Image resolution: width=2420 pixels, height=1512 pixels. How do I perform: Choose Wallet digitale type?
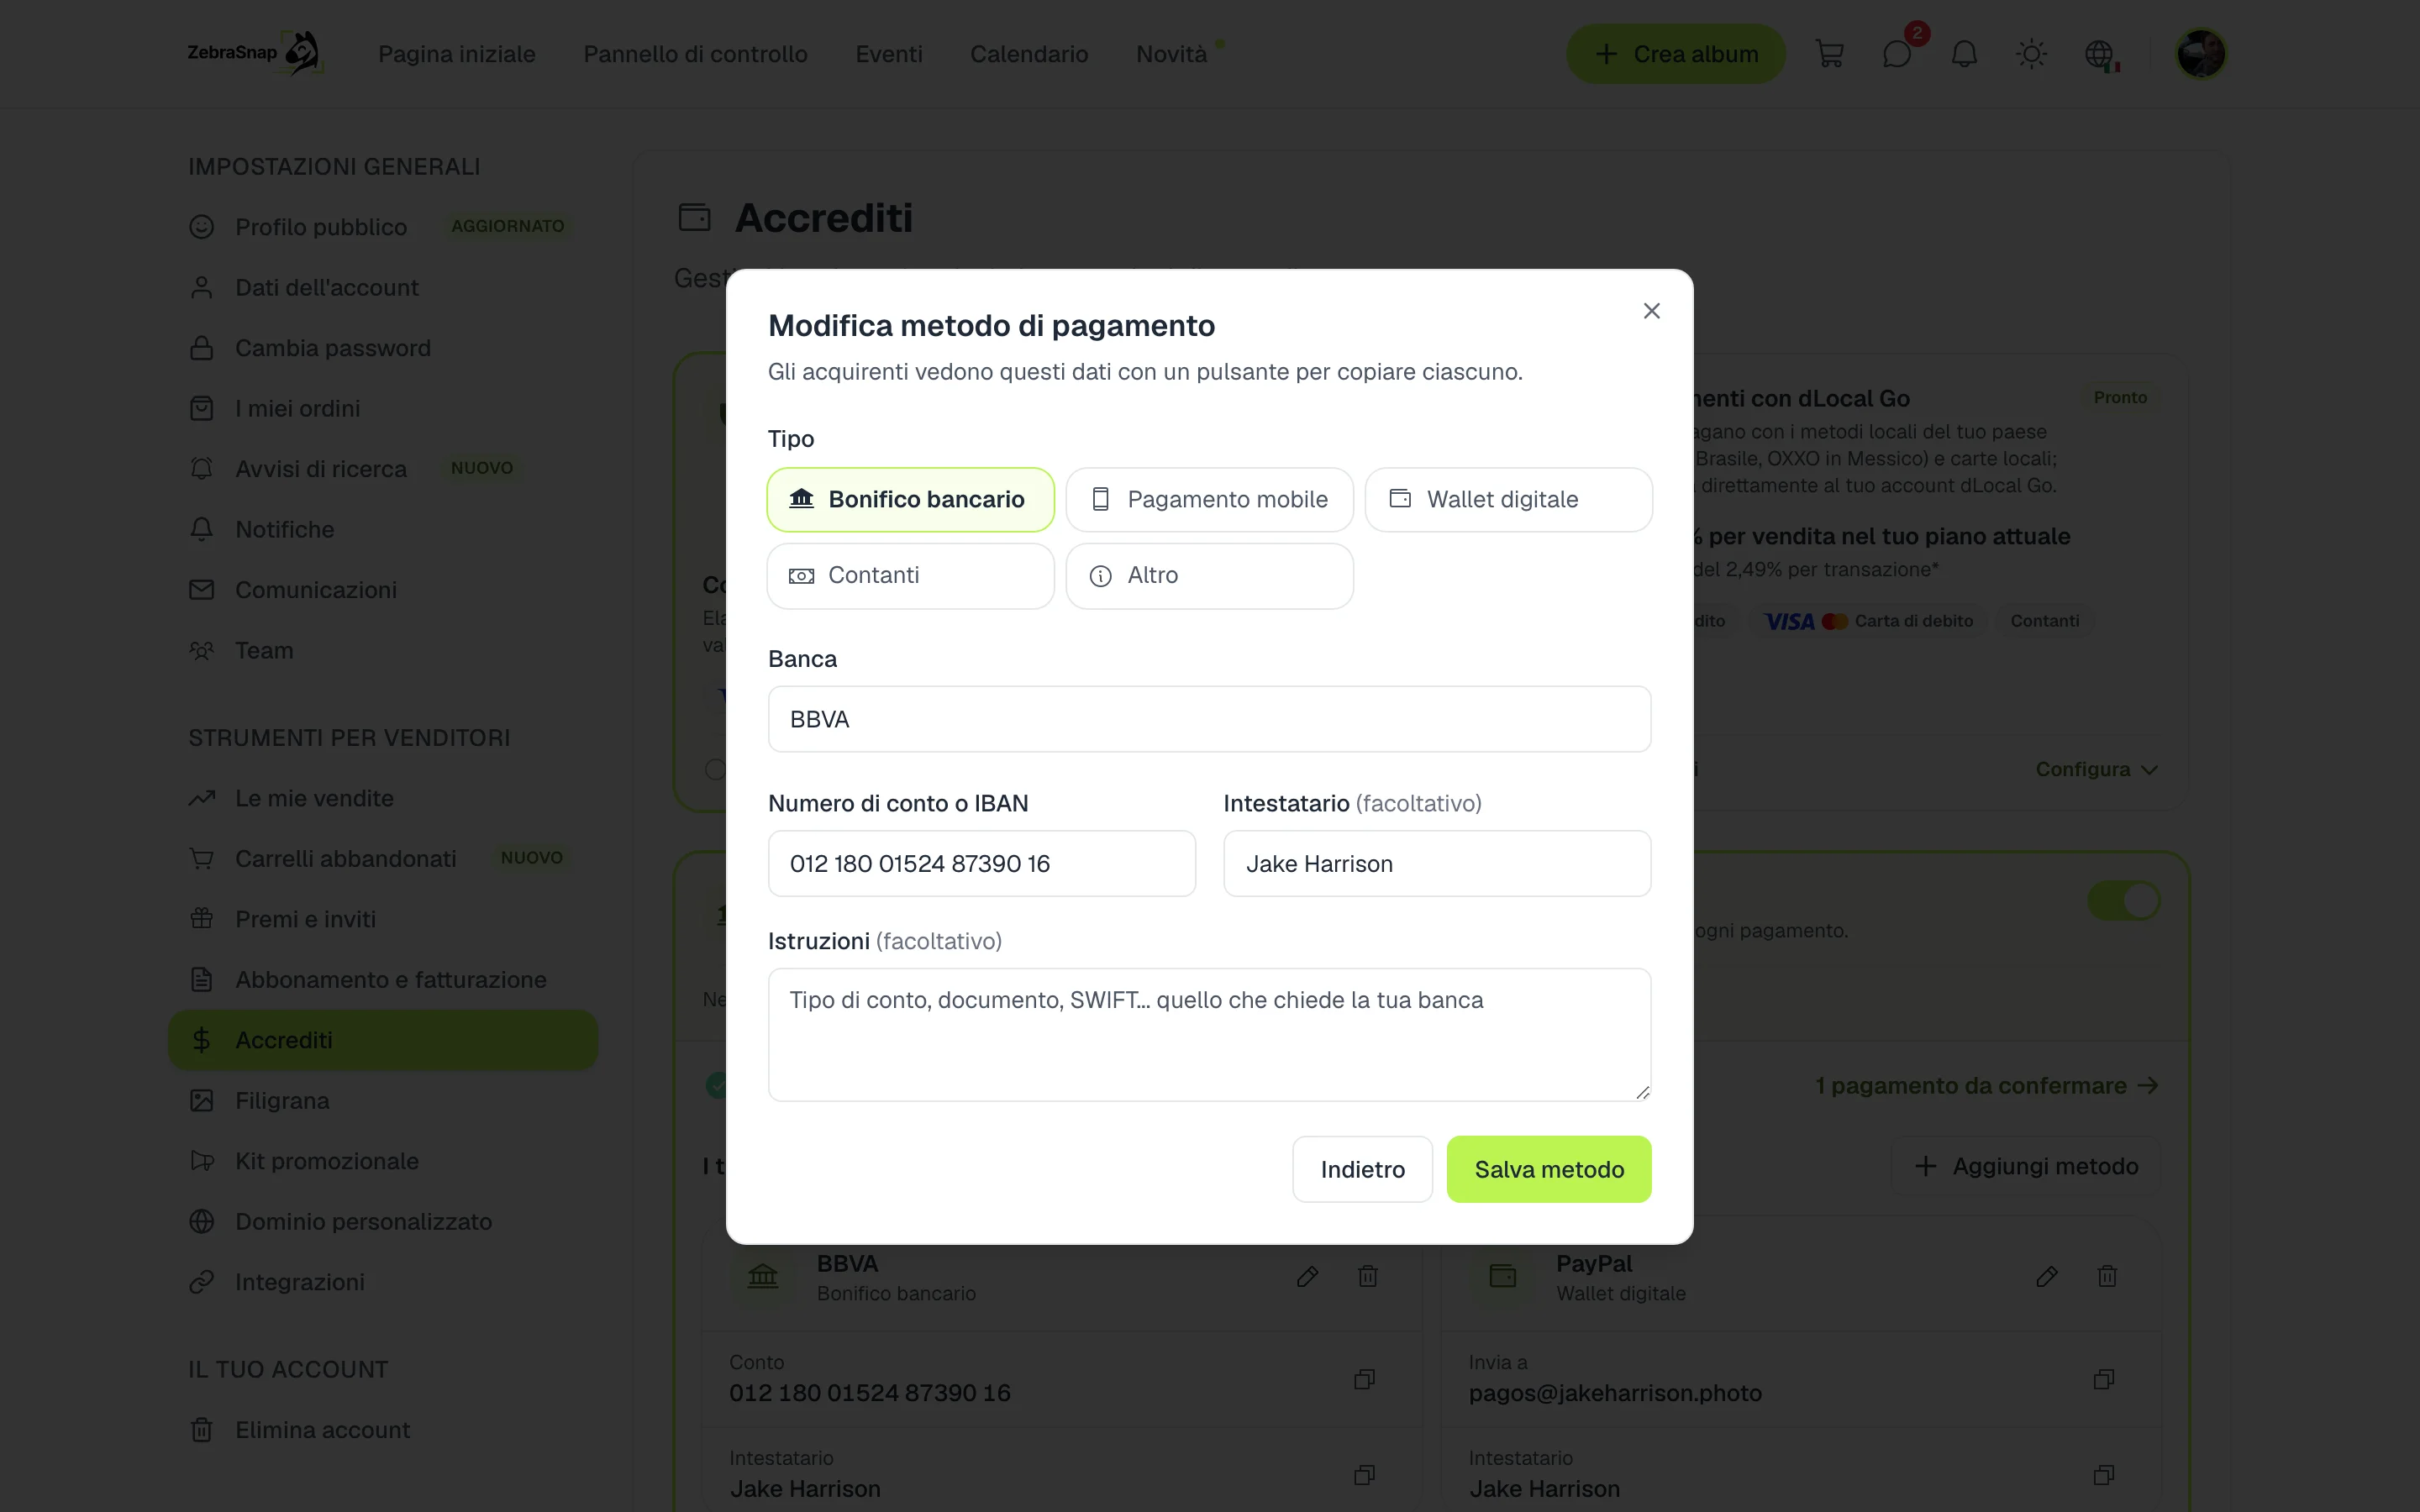coord(1508,499)
